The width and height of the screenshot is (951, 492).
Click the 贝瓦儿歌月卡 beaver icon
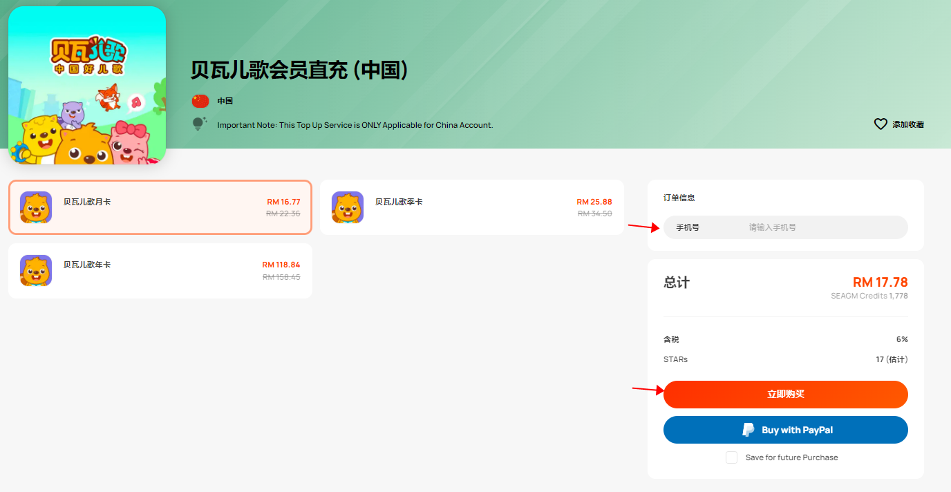coord(36,207)
